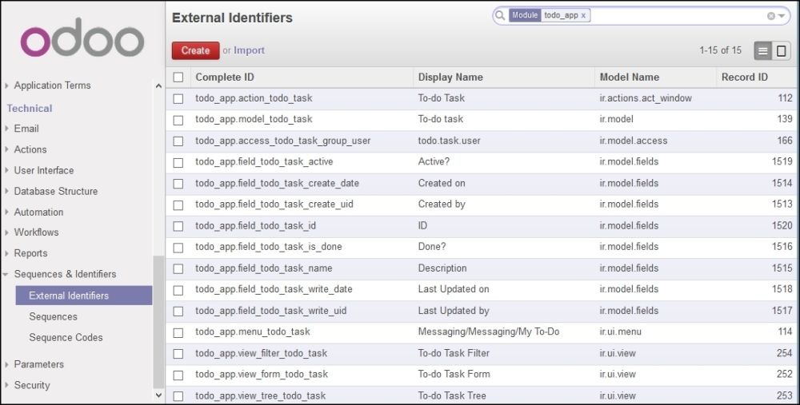Expand the Workflows menu
The width and height of the screenshot is (800, 405).
click(36, 232)
